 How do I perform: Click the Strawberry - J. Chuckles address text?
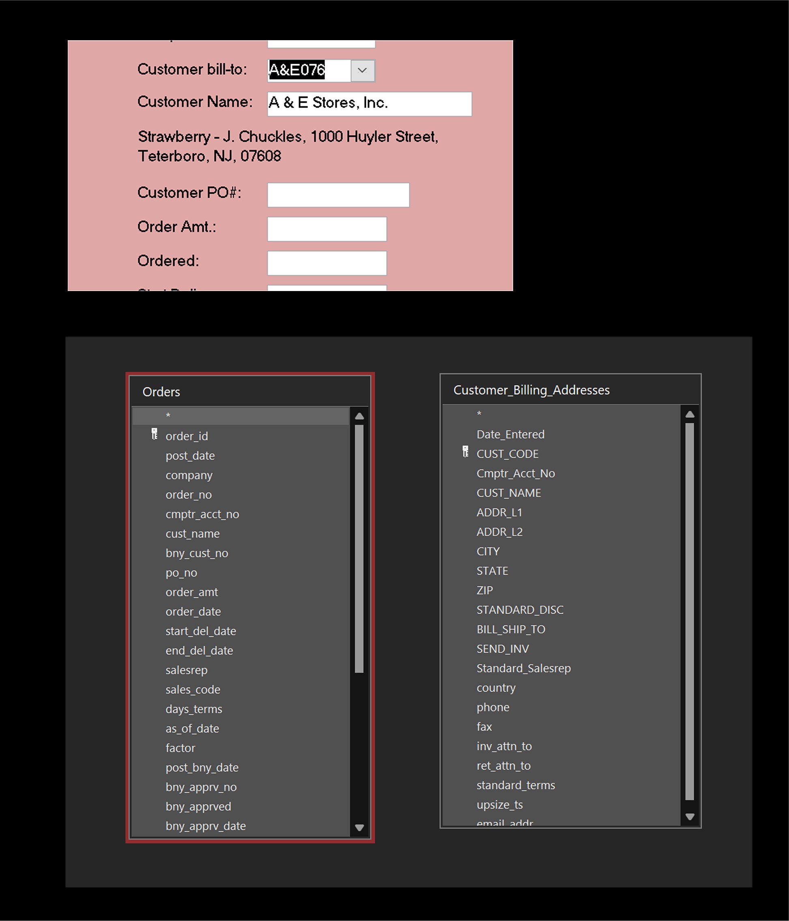288,146
